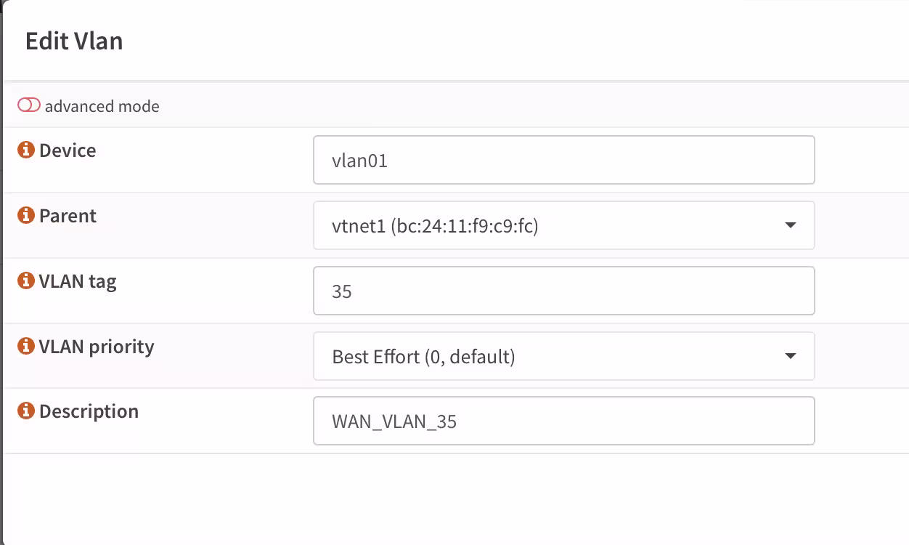The height and width of the screenshot is (545, 909).
Task: Click the Edit Vlan dialog title
Action: point(74,41)
